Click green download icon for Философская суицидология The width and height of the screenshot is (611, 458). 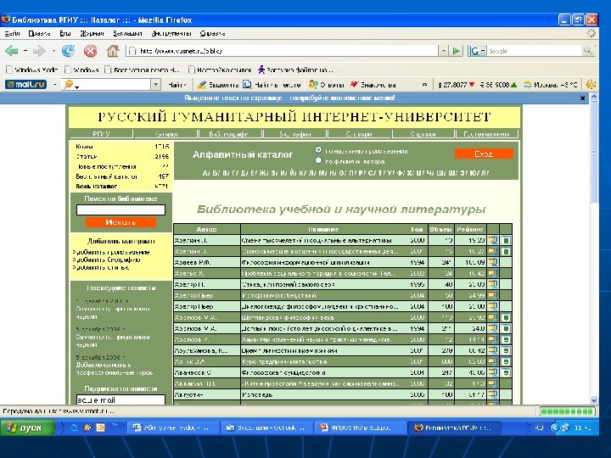506,372
